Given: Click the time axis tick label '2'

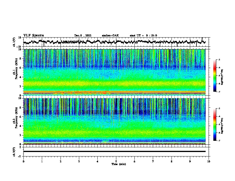Looking at the screenshot, I should point(61,161).
